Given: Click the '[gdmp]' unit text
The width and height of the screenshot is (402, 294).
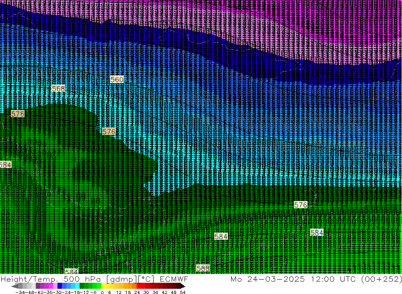Looking at the screenshot, I should (x=121, y=279).
